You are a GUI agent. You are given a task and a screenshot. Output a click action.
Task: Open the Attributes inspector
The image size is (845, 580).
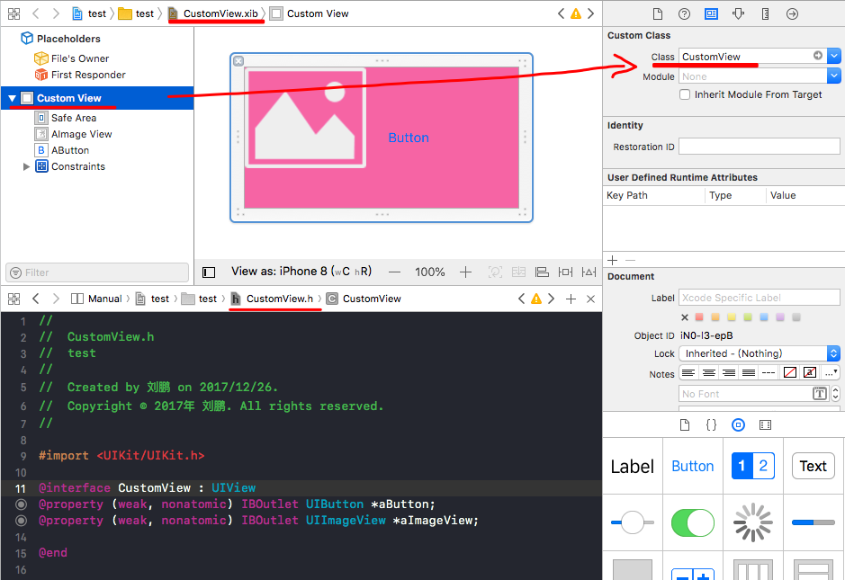tap(738, 14)
